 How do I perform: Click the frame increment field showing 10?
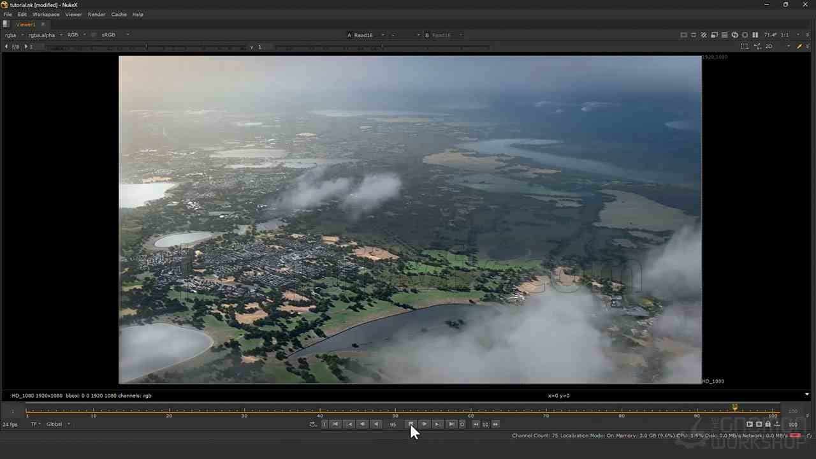[485, 424]
